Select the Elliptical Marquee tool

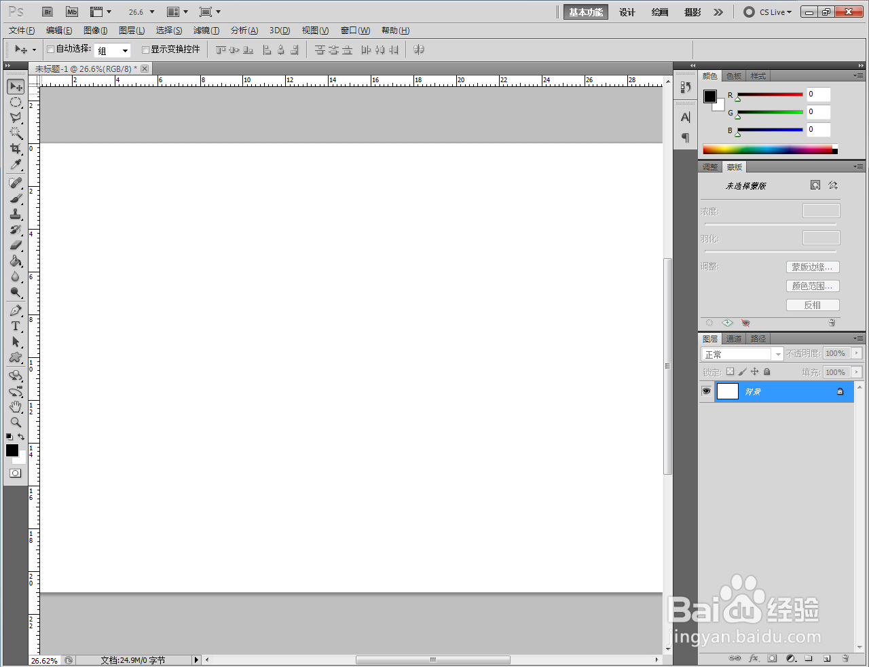click(x=16, y=103)
